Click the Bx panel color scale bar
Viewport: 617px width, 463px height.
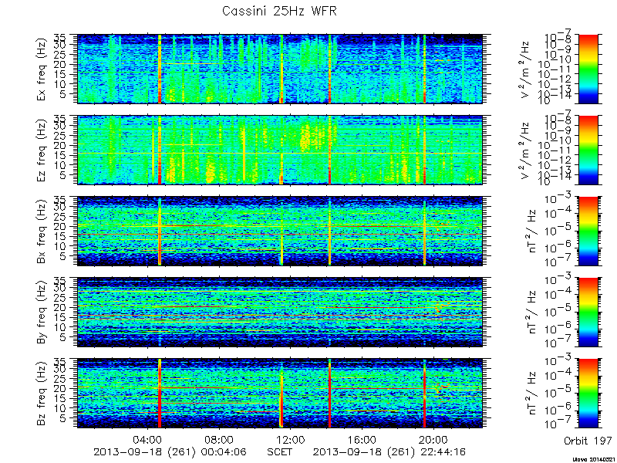[588, 231]
